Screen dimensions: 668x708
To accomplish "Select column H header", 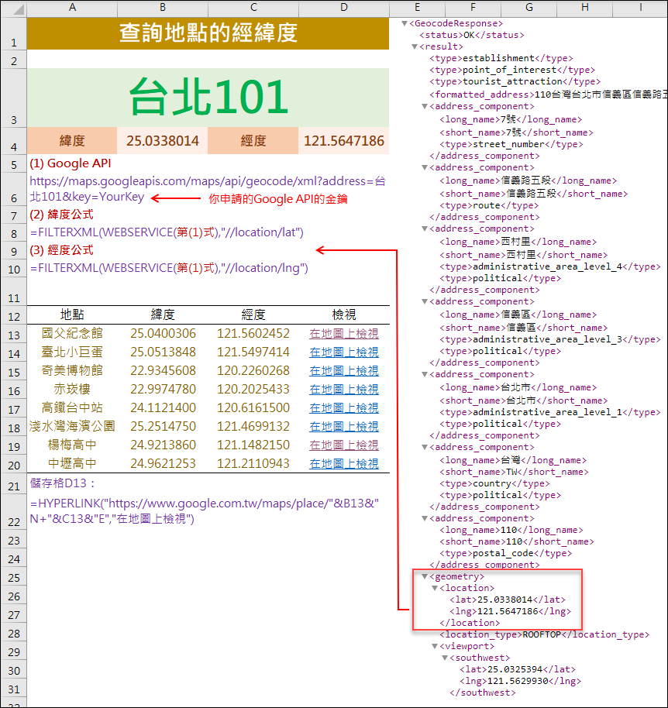I will point(585,8).
